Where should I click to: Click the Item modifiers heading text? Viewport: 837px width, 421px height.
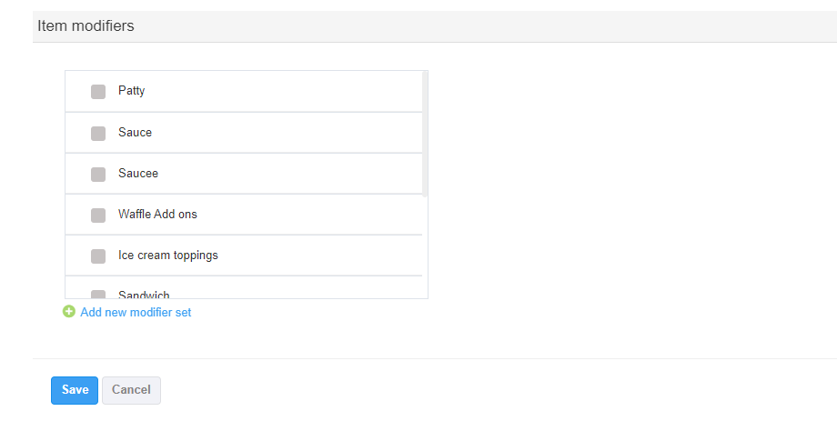tap(86, 26)
